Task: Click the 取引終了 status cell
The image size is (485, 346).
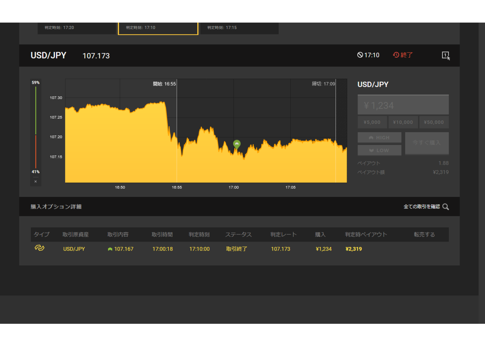Action: coord(237,249)
